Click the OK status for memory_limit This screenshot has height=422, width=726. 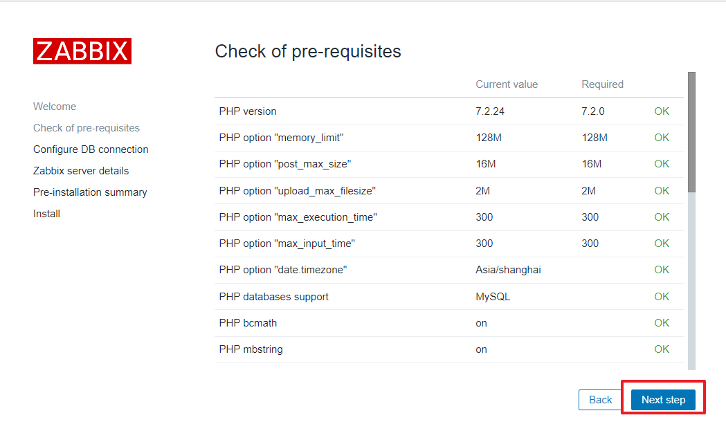coord(662,138)
